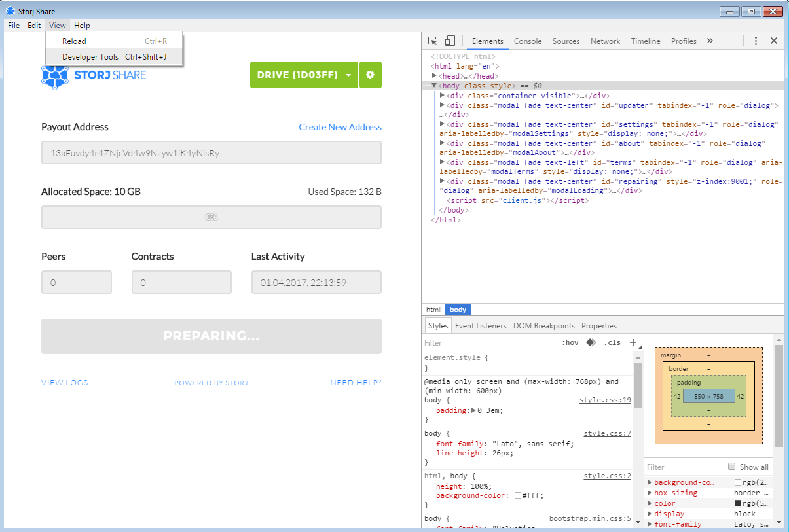Open style.css:19 source link

pos(605,400)
